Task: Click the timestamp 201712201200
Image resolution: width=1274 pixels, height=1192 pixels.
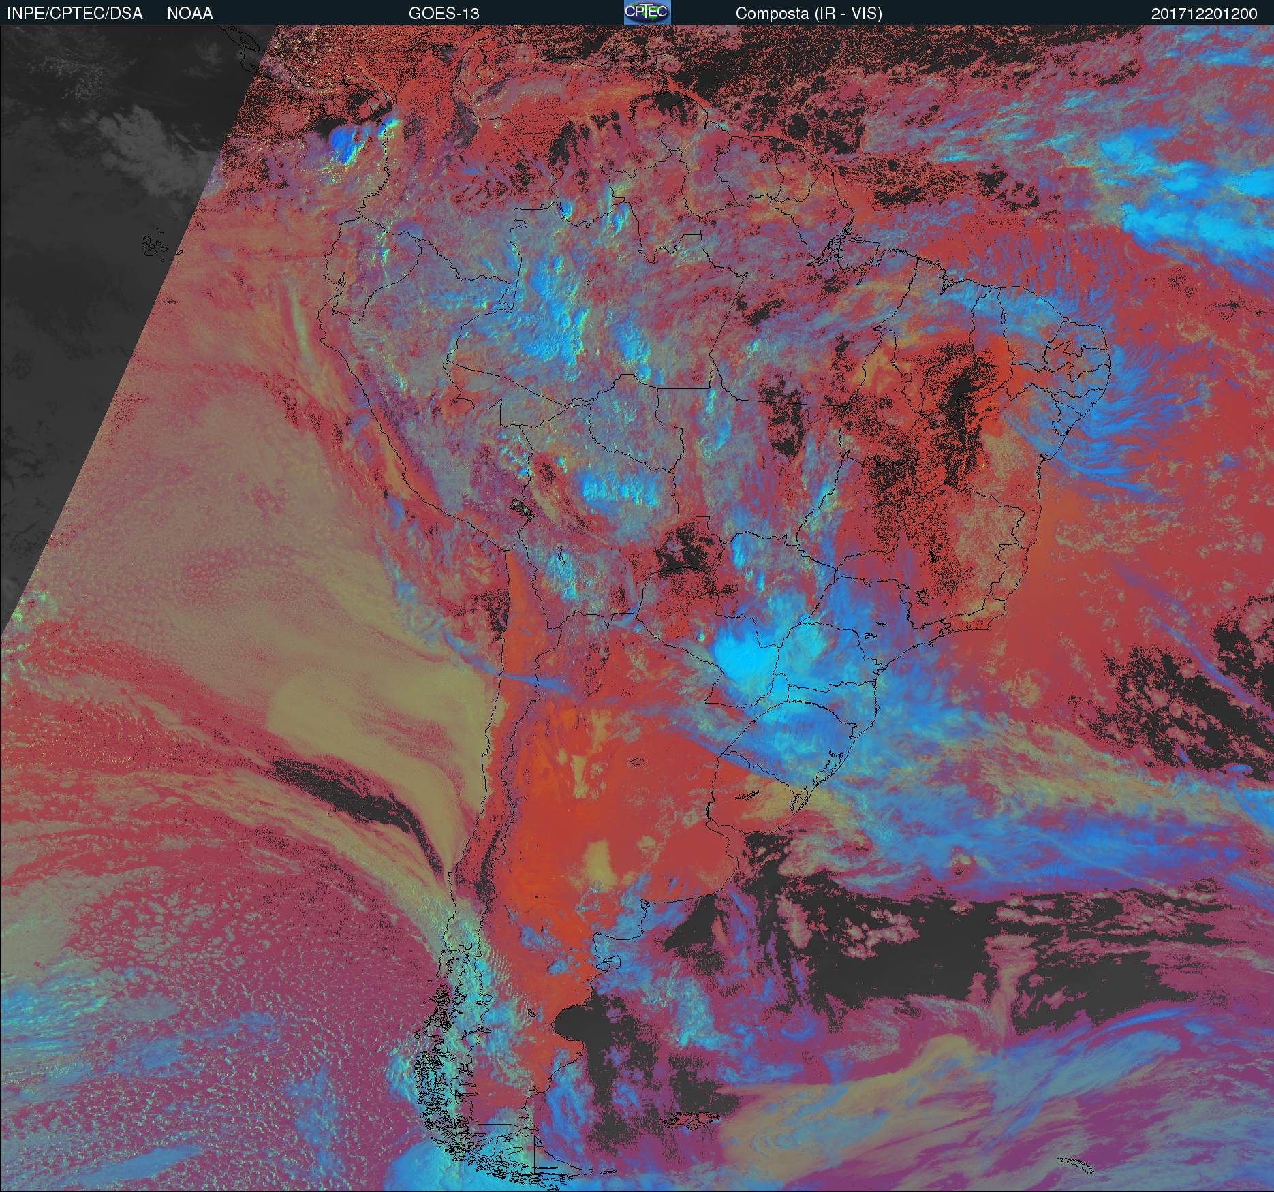Action: pos(1205,14)
